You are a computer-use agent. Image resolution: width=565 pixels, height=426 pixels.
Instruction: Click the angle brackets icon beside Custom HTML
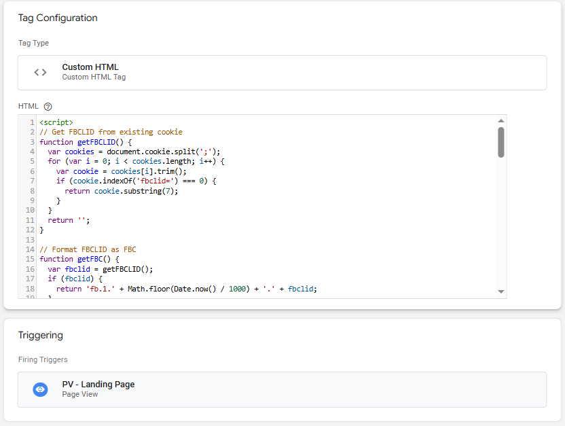[39, 71]
